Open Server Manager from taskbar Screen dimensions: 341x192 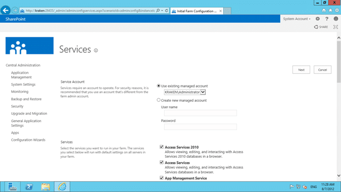(12, 187)
